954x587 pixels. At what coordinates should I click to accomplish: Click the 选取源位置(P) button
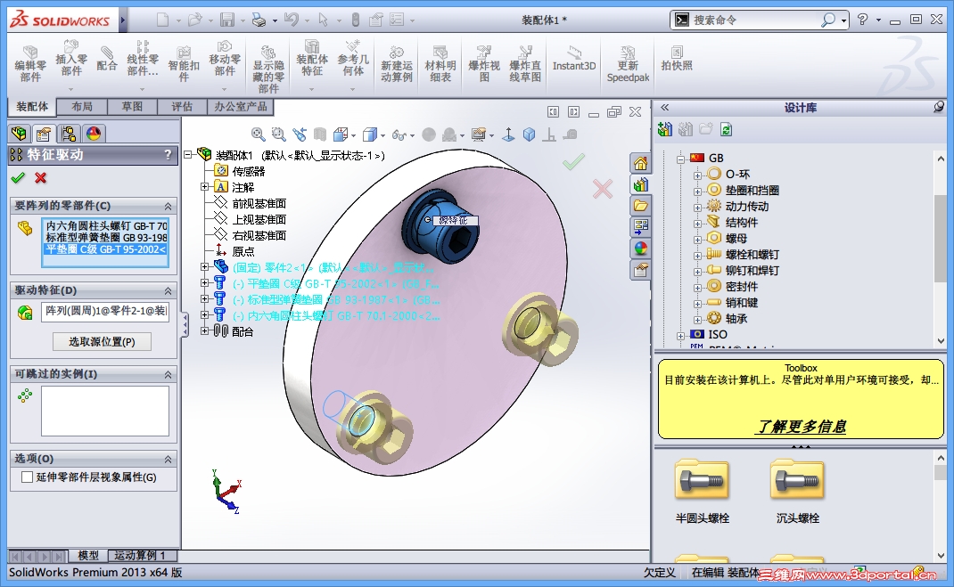pyautogui.click(x=102, y=341)
